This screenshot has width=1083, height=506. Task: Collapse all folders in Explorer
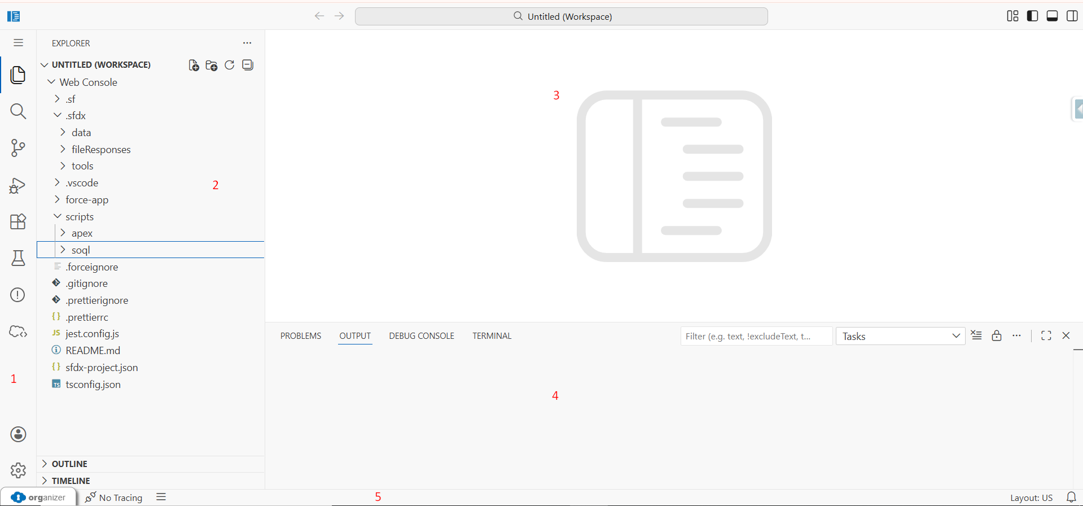[x=248, y=65]
